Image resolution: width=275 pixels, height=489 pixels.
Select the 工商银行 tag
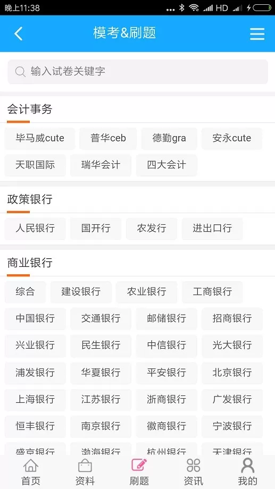pyautogui.click(x=212, y=292)
